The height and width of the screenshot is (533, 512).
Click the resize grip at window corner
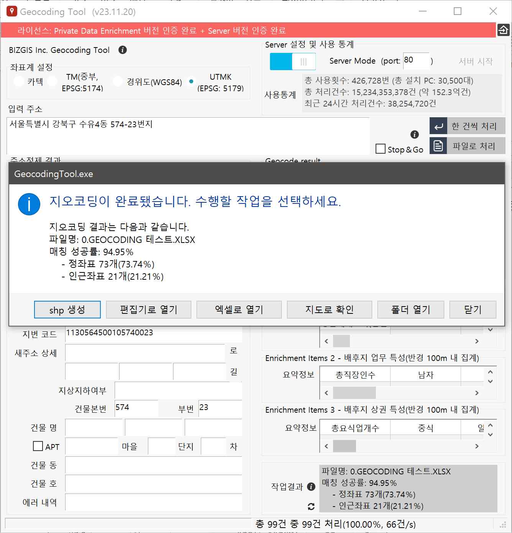(x=503, y=525)
